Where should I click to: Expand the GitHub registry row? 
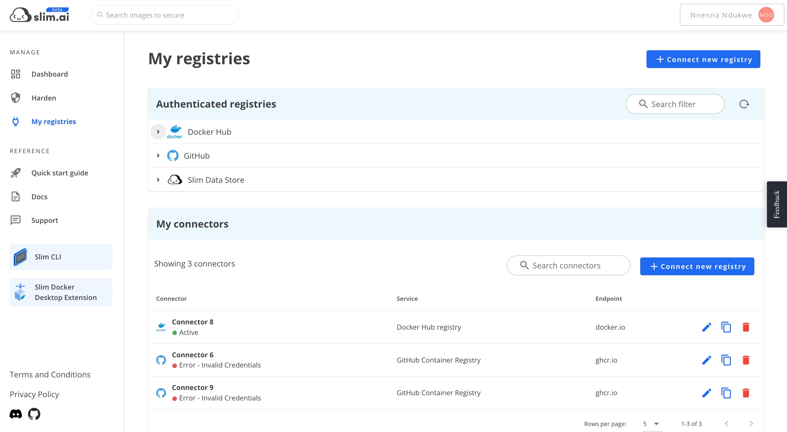158,156
